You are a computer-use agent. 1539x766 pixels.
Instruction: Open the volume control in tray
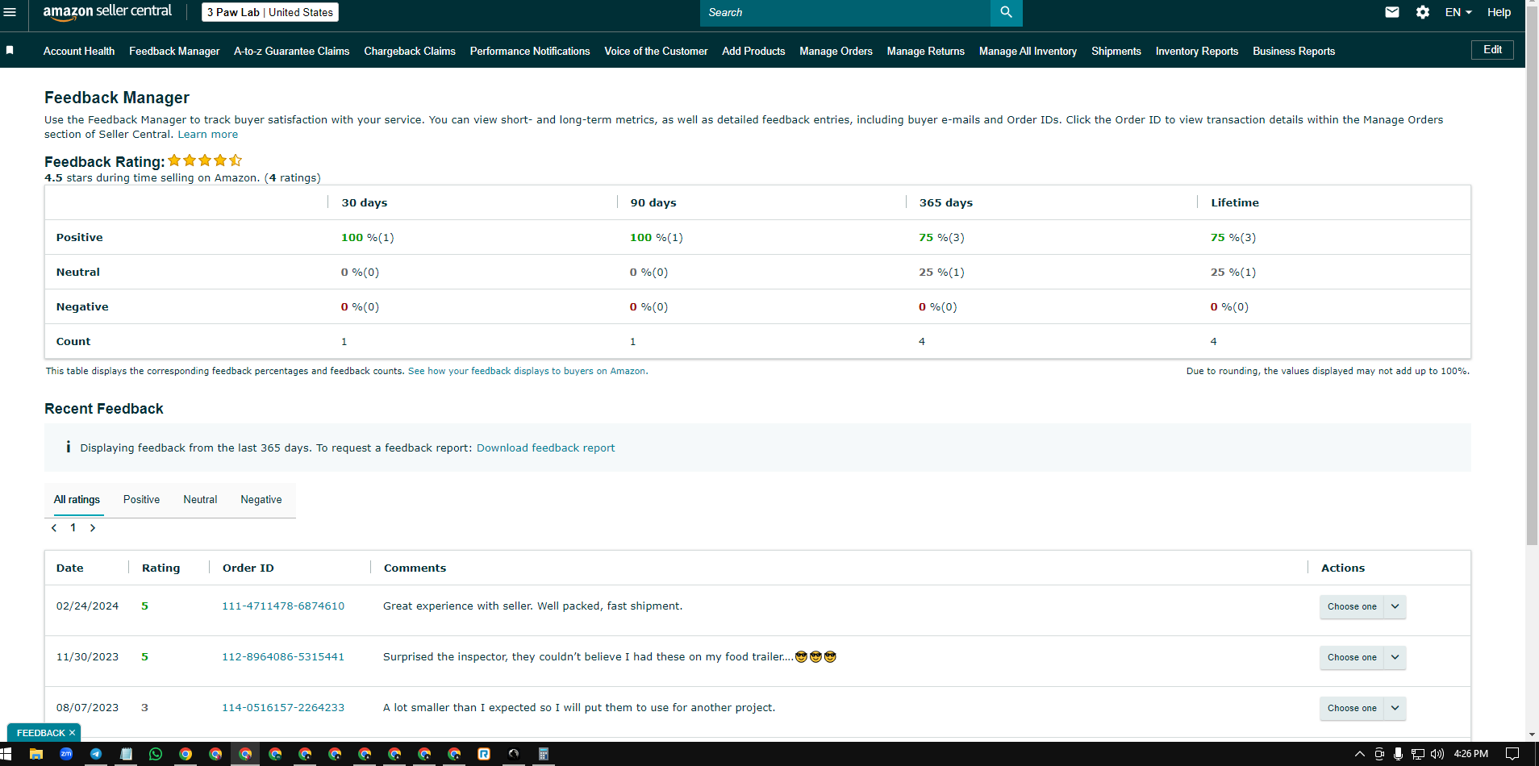tap(1437, 754)
